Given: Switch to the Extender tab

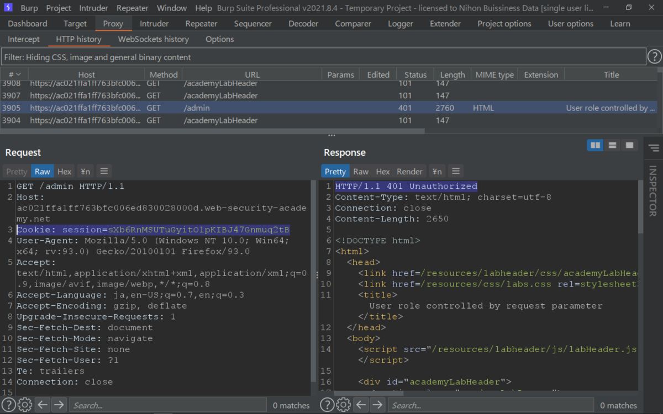Looking at the screenshot, I should coord(445,24).
